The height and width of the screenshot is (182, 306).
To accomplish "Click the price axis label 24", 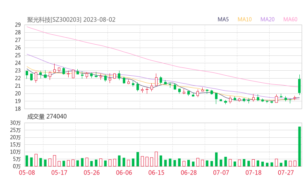I will tap(18, 63).
